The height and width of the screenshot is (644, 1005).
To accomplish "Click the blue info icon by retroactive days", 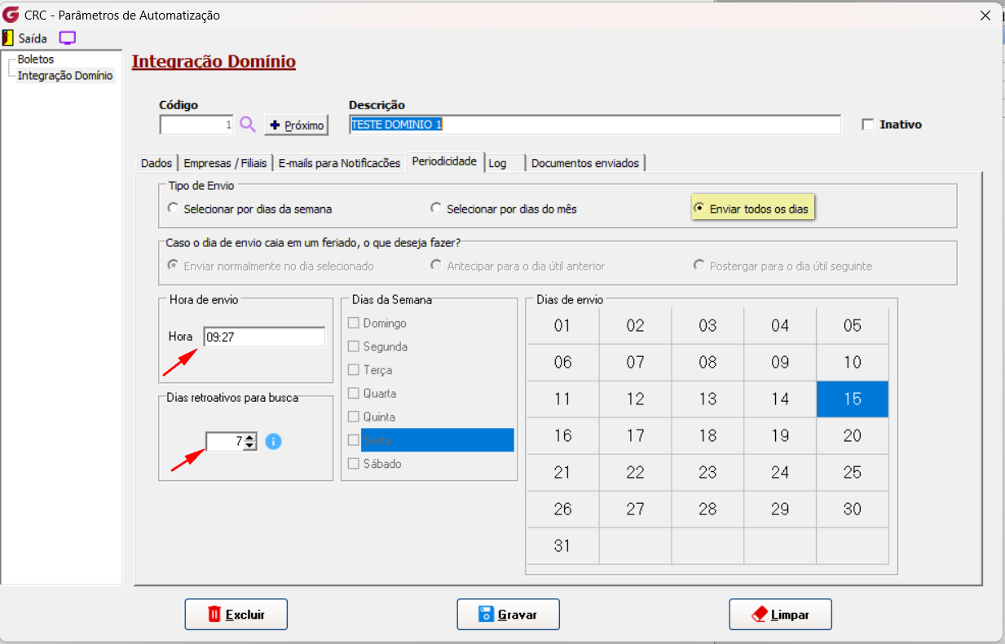I will (x=274, y=441).
